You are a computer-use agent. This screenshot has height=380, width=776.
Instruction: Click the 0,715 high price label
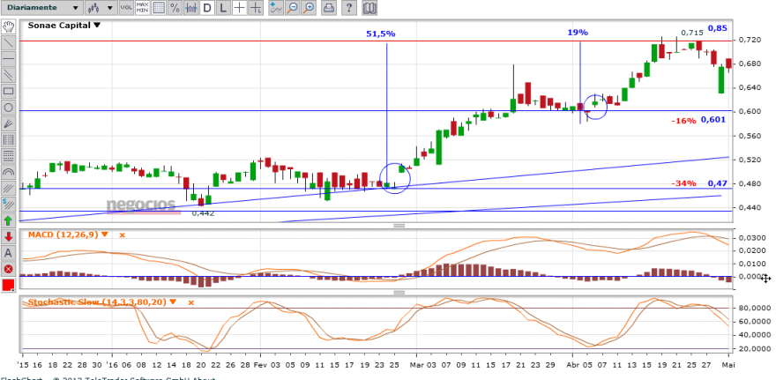click(x=692, y=33)
